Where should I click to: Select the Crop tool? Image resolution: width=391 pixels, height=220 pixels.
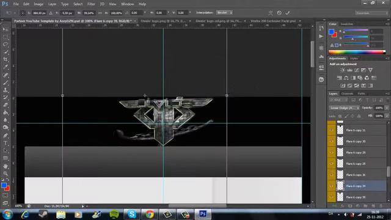[x=5, y=60]
